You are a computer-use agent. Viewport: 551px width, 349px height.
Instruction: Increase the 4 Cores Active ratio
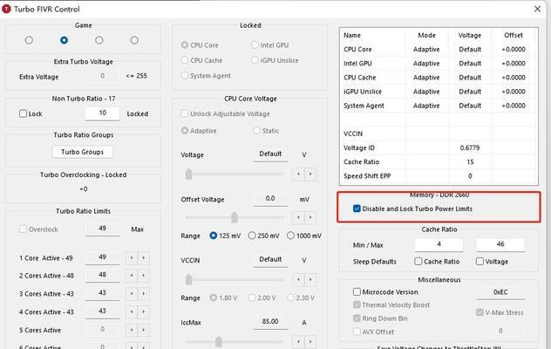coord(144,311)
